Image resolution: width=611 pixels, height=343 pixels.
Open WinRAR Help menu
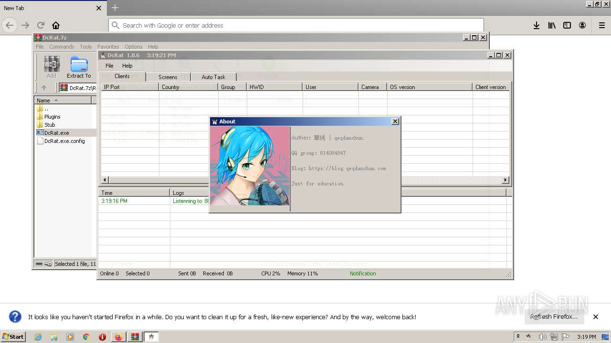(153, 47)
